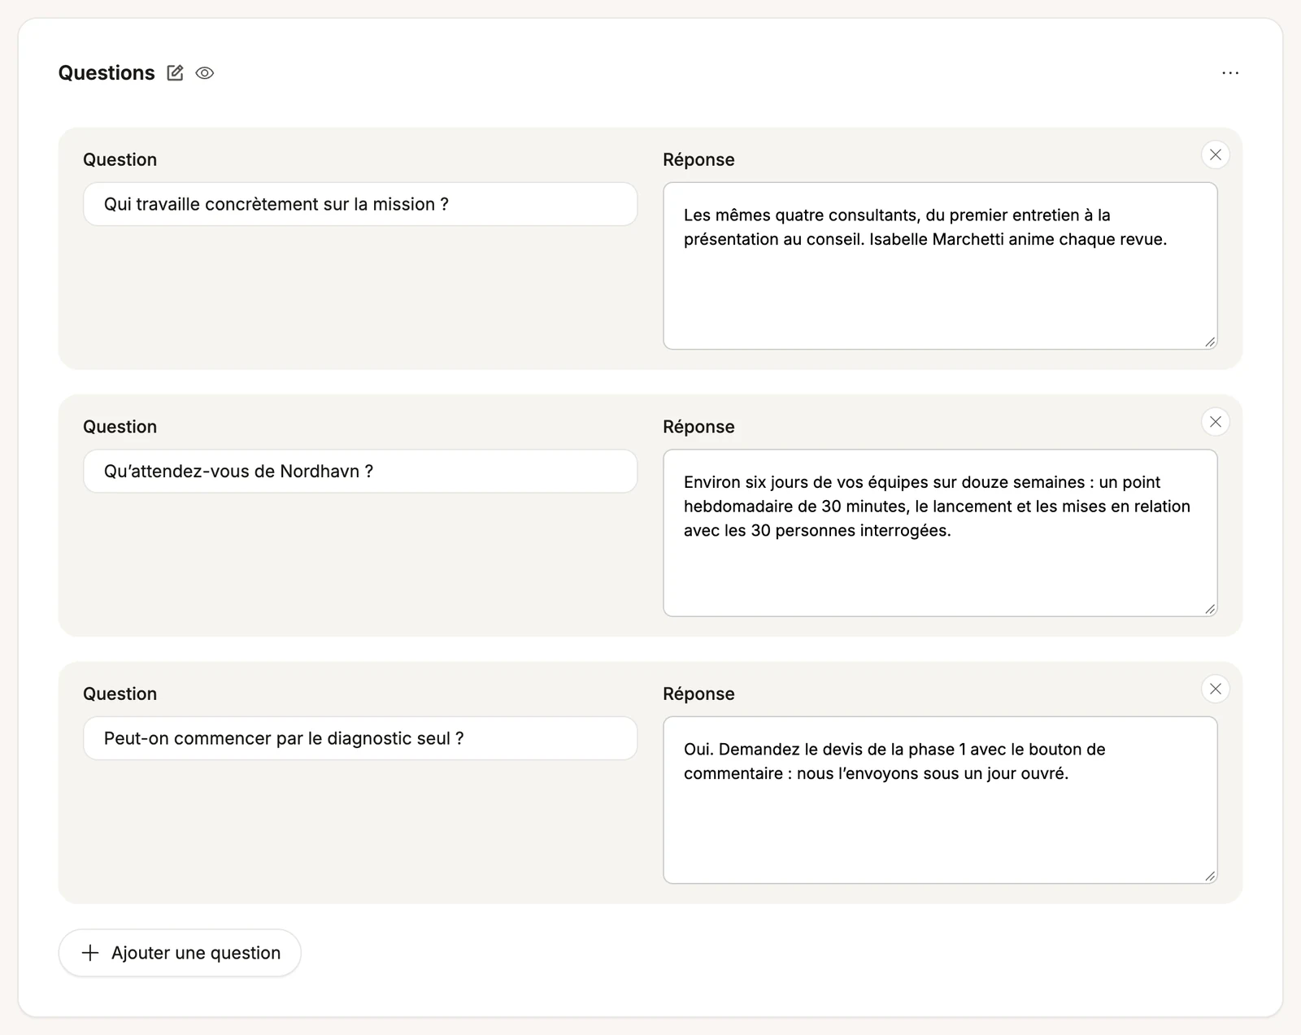The height and width of the screenshot is (1035, 1301).
Task: Click the Réponse label above 'Oui. Demandez le devis'
Action: coord(698,694)
